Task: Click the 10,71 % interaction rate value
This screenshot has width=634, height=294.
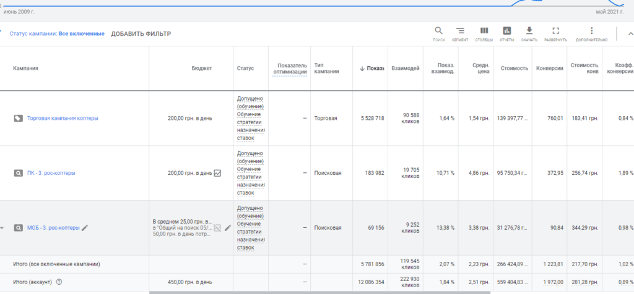Action: point(446,173)
